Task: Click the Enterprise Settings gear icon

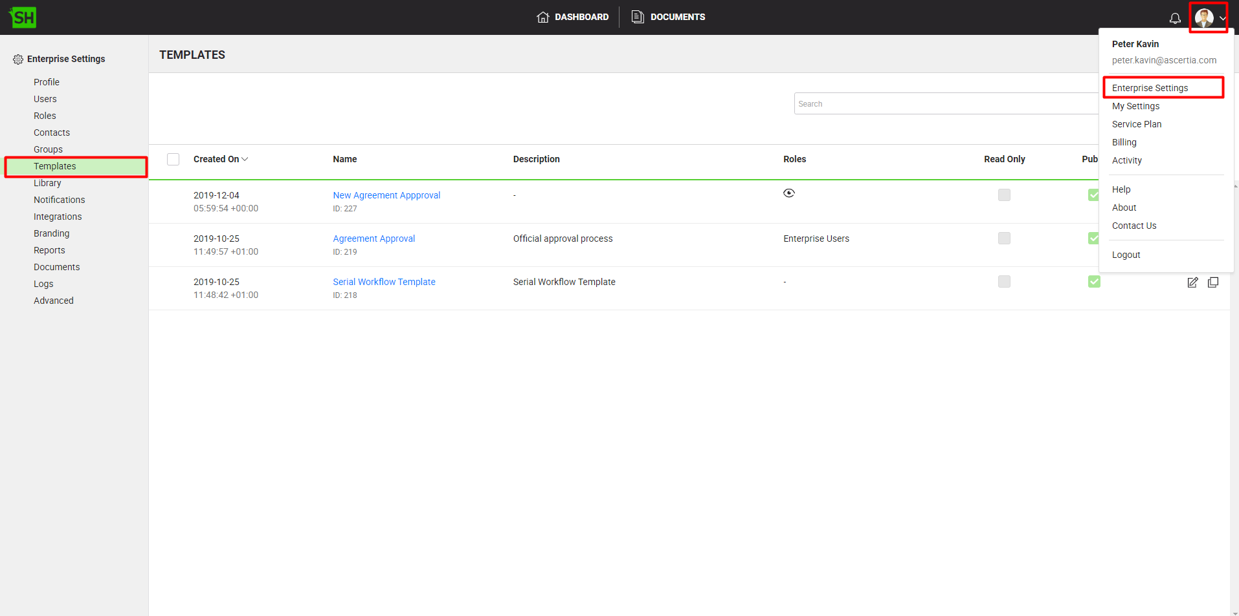Action: (x=17, y=59)
